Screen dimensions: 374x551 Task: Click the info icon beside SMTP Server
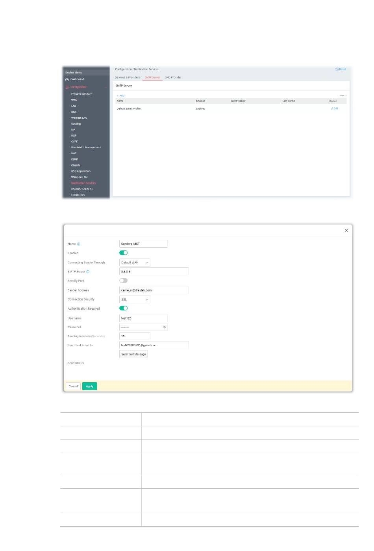click(x=88, y=272)
